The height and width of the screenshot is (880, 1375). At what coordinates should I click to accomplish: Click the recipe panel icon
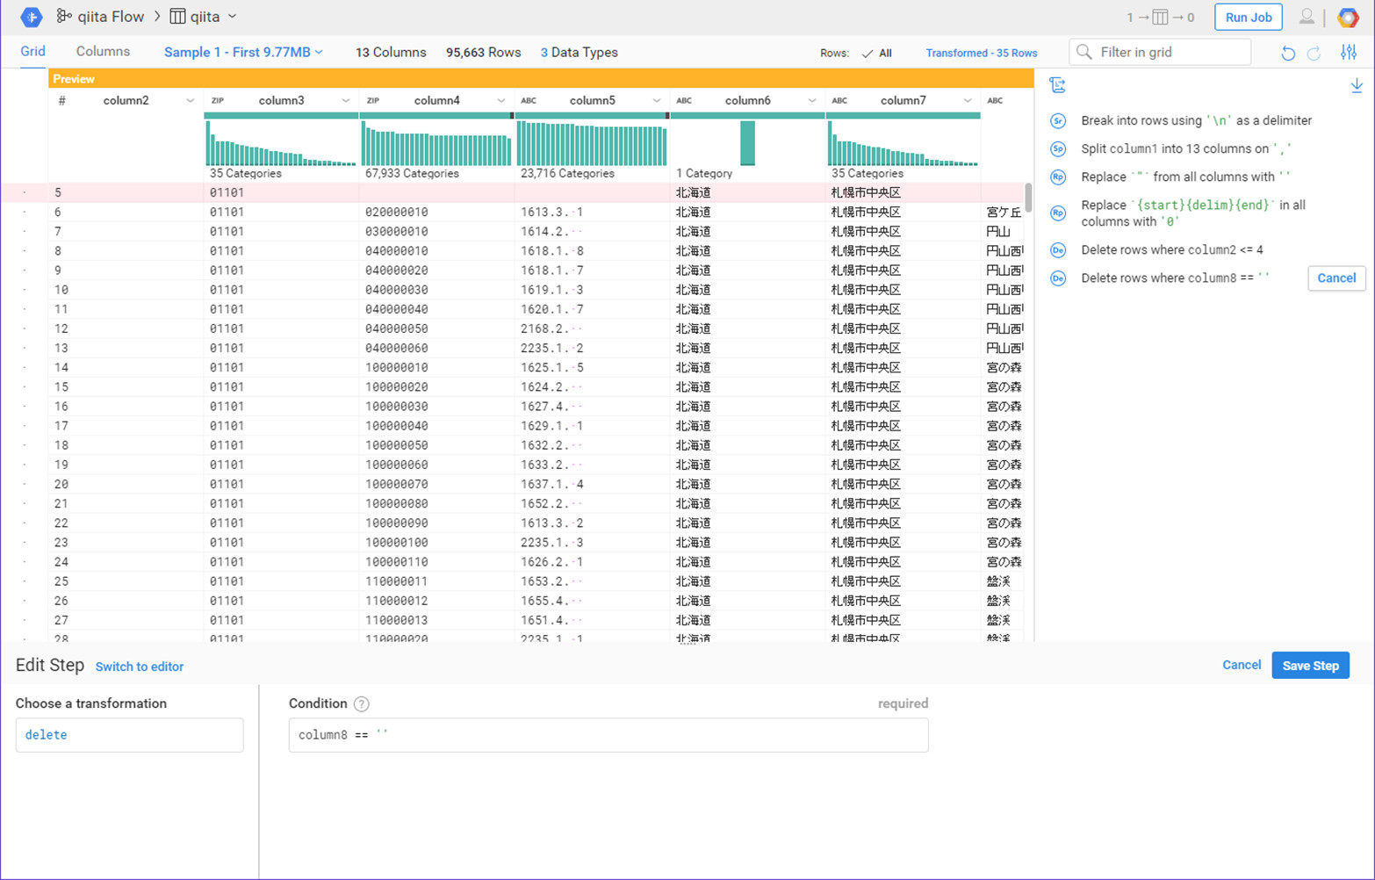(x=1058, y=85)
